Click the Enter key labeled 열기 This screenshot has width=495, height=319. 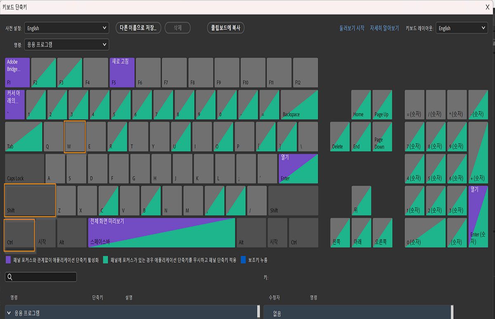click(x=299, y=169)
